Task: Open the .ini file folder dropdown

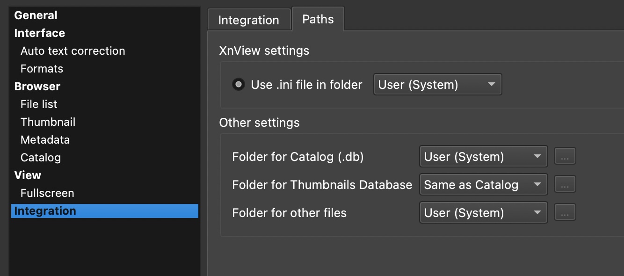Action: tap(437, 85)
